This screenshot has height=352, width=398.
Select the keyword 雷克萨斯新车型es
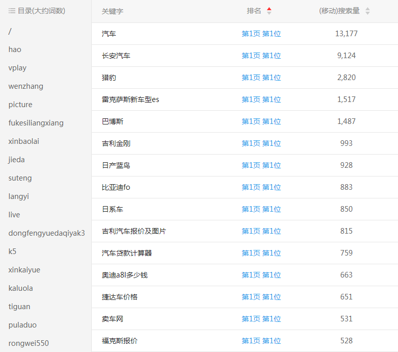[130, 99]
